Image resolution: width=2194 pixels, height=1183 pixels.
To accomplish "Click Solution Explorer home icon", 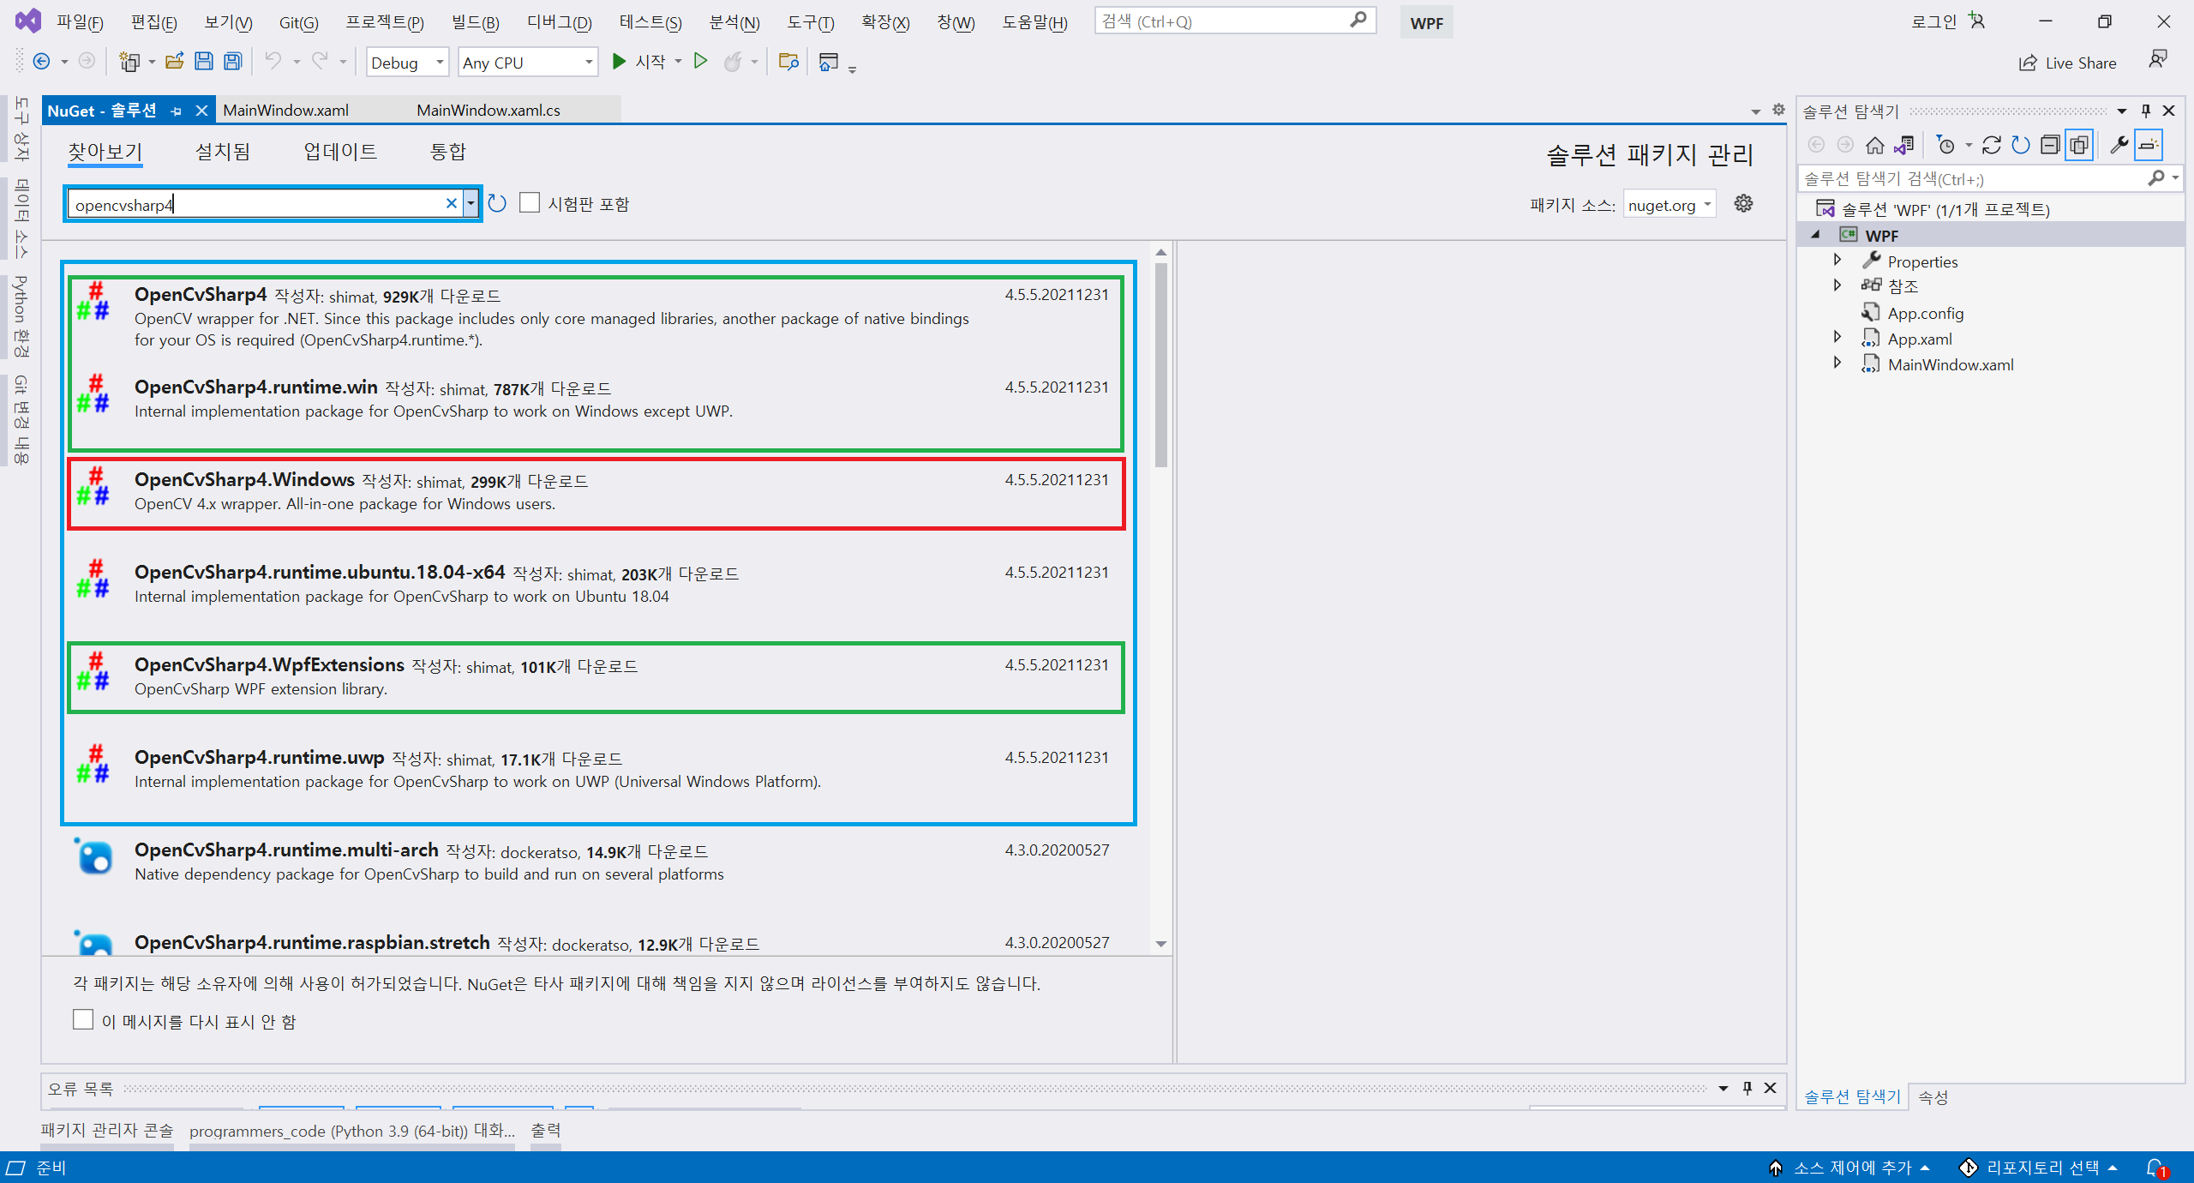I will pos(1874,145).
